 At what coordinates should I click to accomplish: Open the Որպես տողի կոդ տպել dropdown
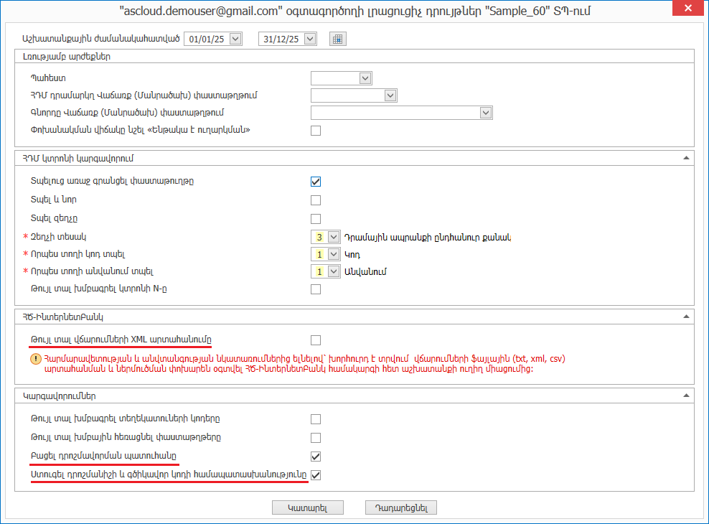(x=333, y=254)
